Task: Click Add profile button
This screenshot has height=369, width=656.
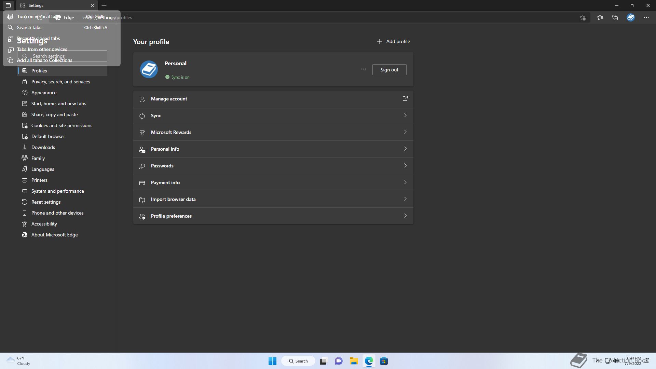Action: click(x=393, y=41)
